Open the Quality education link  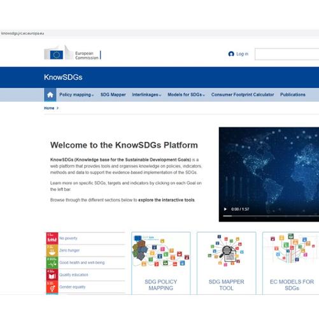tap(74, 274)
